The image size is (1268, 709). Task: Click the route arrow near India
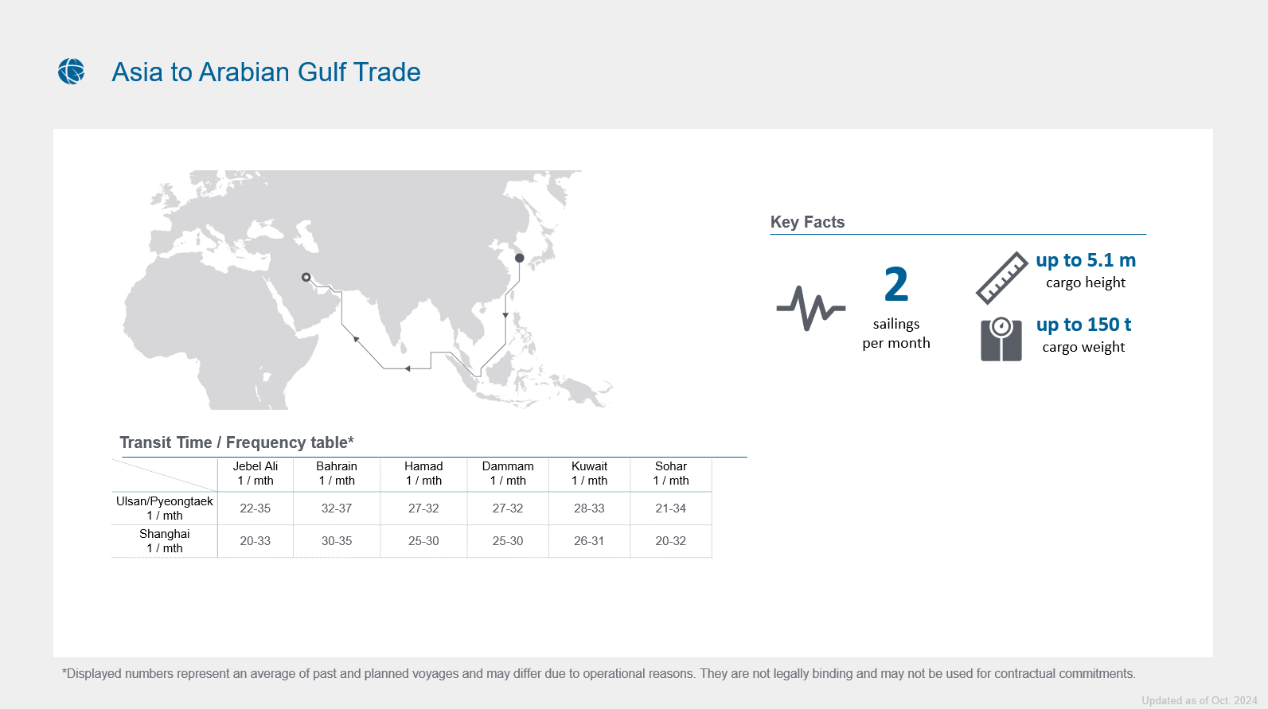coord(356,340)
